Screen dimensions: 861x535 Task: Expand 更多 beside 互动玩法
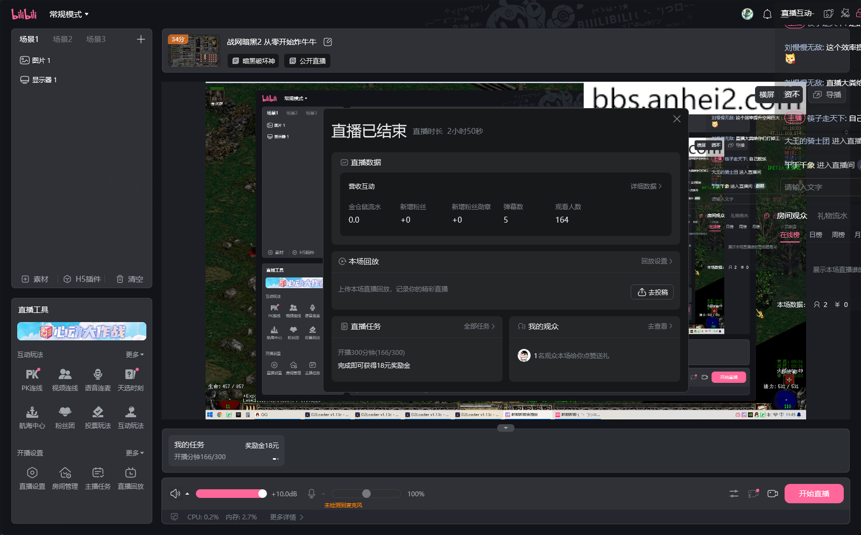click(135, 355)
